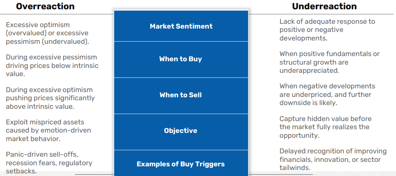Click the When to Buy row label
Screen dimensions: 396x176
click(181, 59)
